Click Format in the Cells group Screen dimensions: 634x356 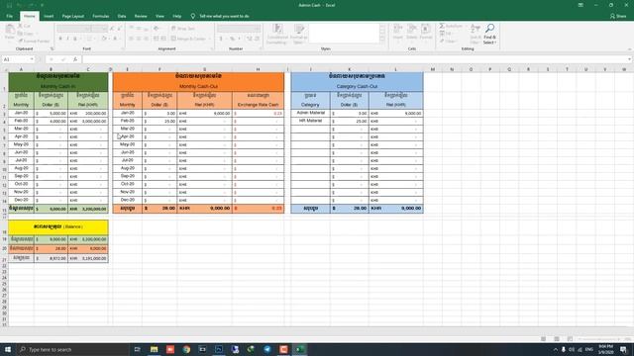pos(425,33)
